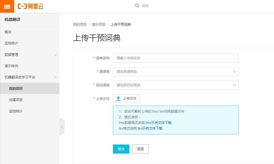274x164 pixels.
Task: Click the 格式说明 line in info box
Action: (x=130, y=117)
